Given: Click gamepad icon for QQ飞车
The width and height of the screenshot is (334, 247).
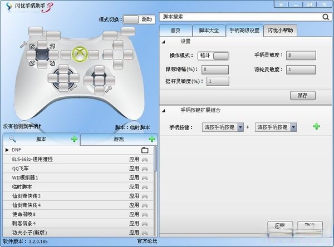Looking at the screenshot, I should [145, 169].
